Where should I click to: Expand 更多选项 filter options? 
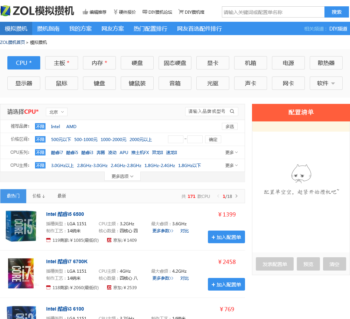click(x=122, y=177)
